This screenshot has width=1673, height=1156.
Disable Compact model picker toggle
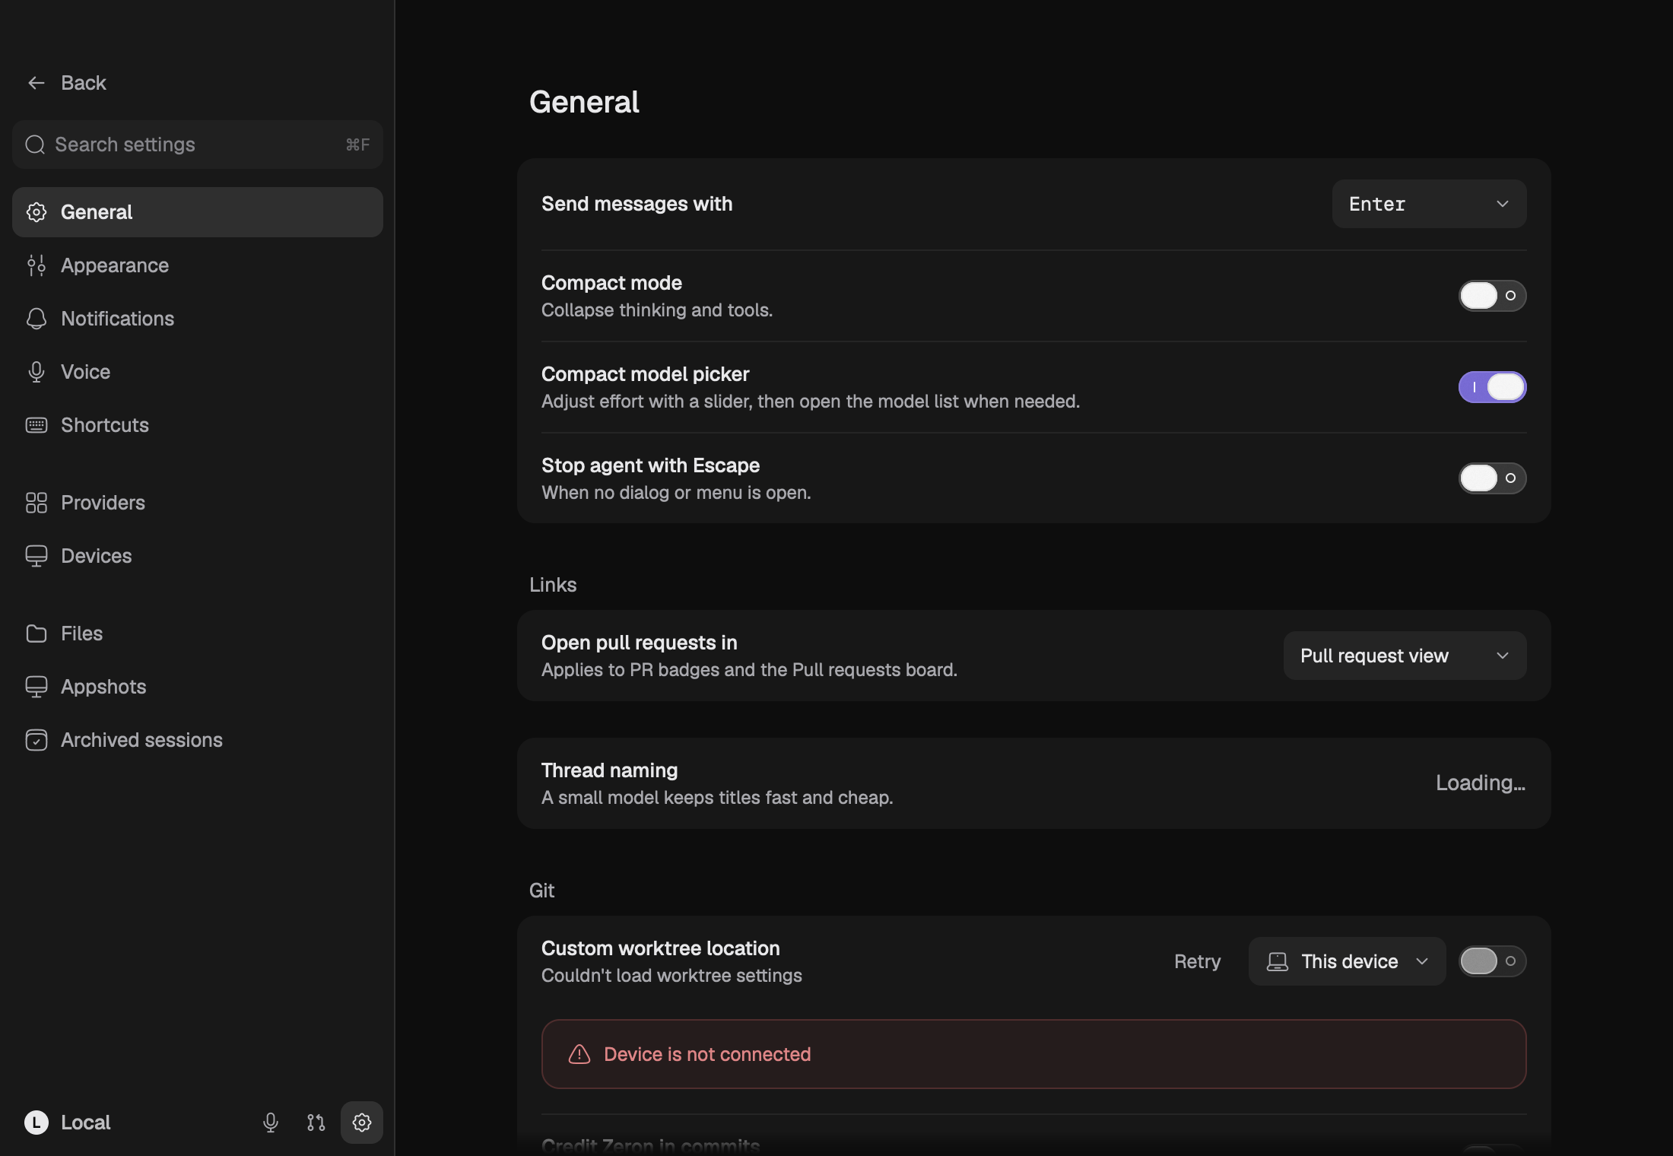[1492, 387]
